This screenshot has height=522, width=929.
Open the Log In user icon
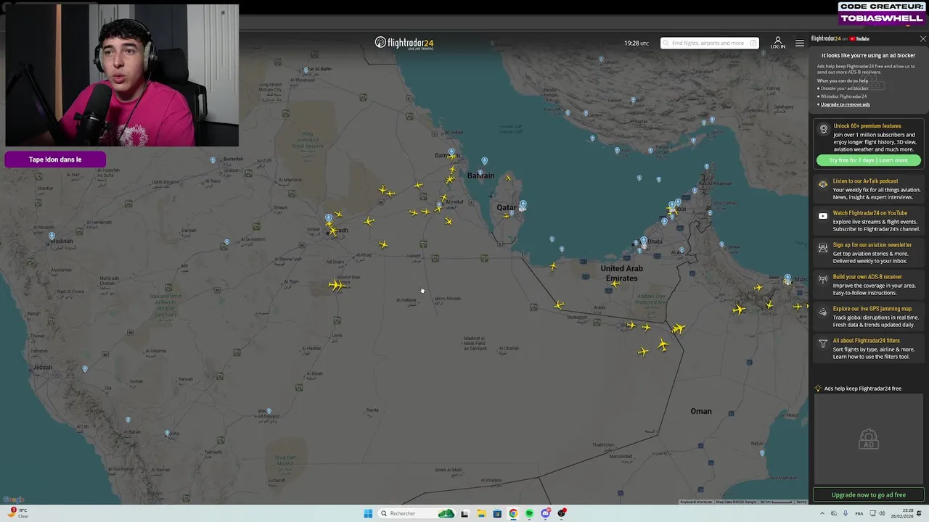pyautogui.click(x=777, y=42)
